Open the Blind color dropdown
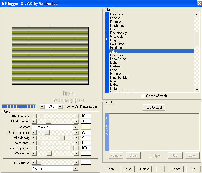This screenshot has width=202, height=173. click(76, 127)
